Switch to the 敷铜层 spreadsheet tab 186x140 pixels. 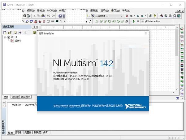[37, 132]
